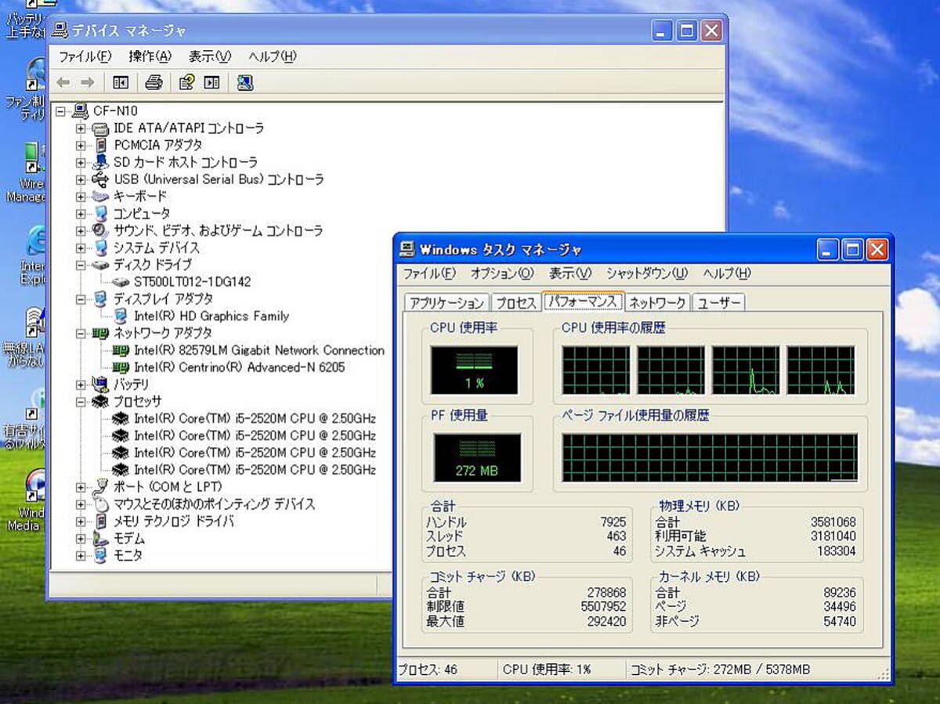Select Intel(R) 82579LM Gigabit Network Connection
Viewport: 940px width, 704px height.
point(259,350)
